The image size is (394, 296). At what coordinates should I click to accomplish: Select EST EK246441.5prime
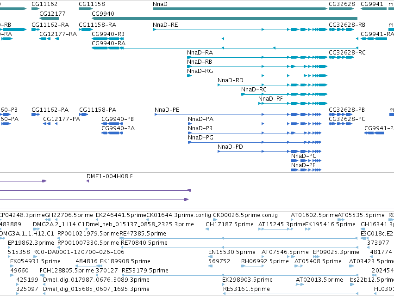pos(97,220)
